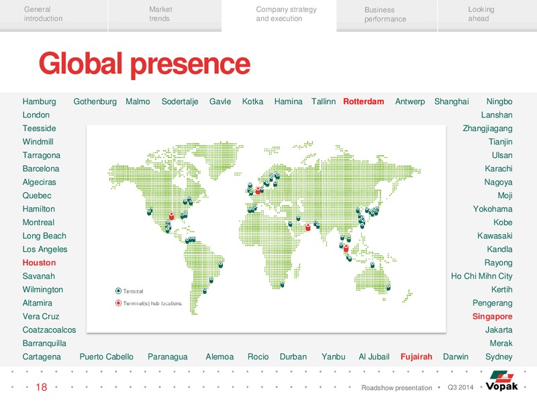Click the Gavle city name
Screen dimensions: 537x403
tap(220, 101)
